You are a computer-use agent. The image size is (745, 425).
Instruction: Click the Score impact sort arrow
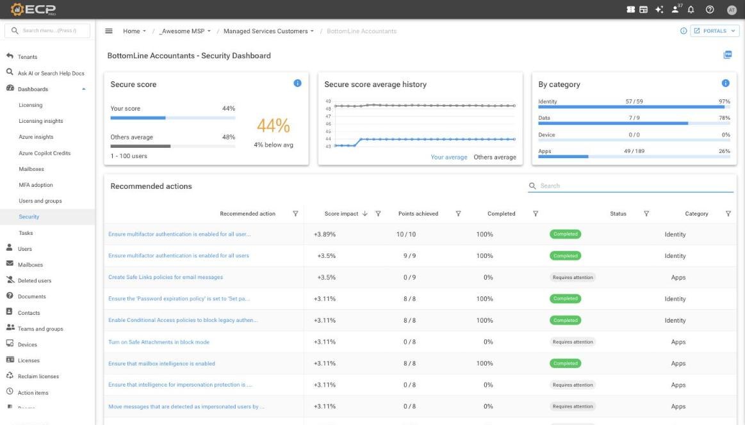pyautogui.click(x=365, y=214)
